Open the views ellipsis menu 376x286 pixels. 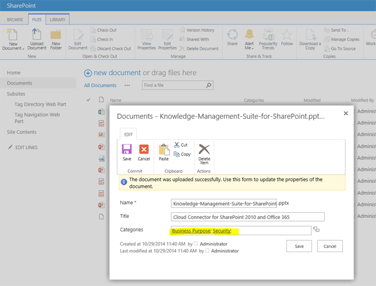coord(127,85)
